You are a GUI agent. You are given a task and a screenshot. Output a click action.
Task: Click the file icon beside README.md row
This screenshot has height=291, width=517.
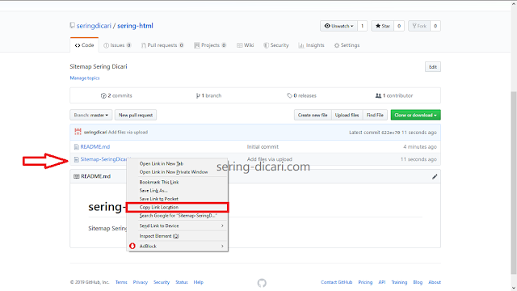click(x=77, y=147)
